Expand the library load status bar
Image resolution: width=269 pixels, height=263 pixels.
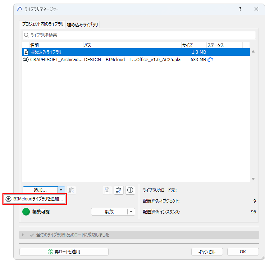coord(23,235)
